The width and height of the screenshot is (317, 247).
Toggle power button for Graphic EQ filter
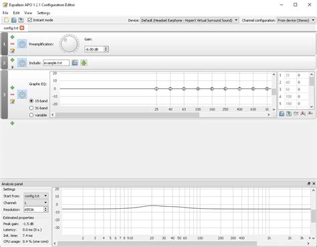tap(22, 94)
